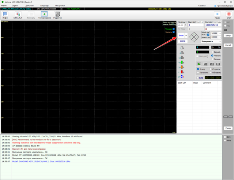The width and height of the screenshot is (234, 180).
Task: Switch to the Тестирование section
Action: (x=44, y=15)
